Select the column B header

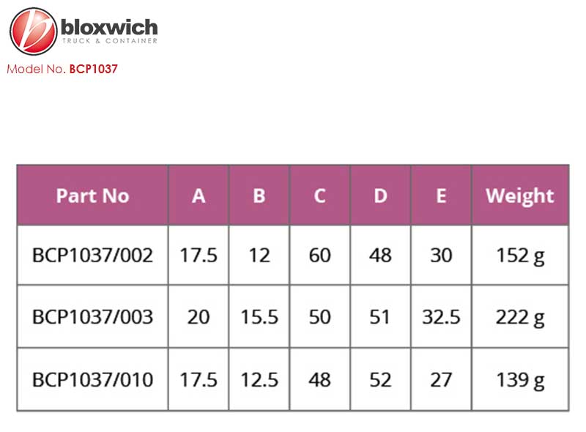tap(259, 195)
